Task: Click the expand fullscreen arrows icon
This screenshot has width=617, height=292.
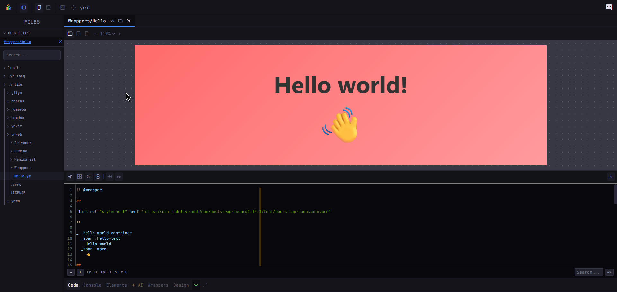Action: tap(205, 285)
